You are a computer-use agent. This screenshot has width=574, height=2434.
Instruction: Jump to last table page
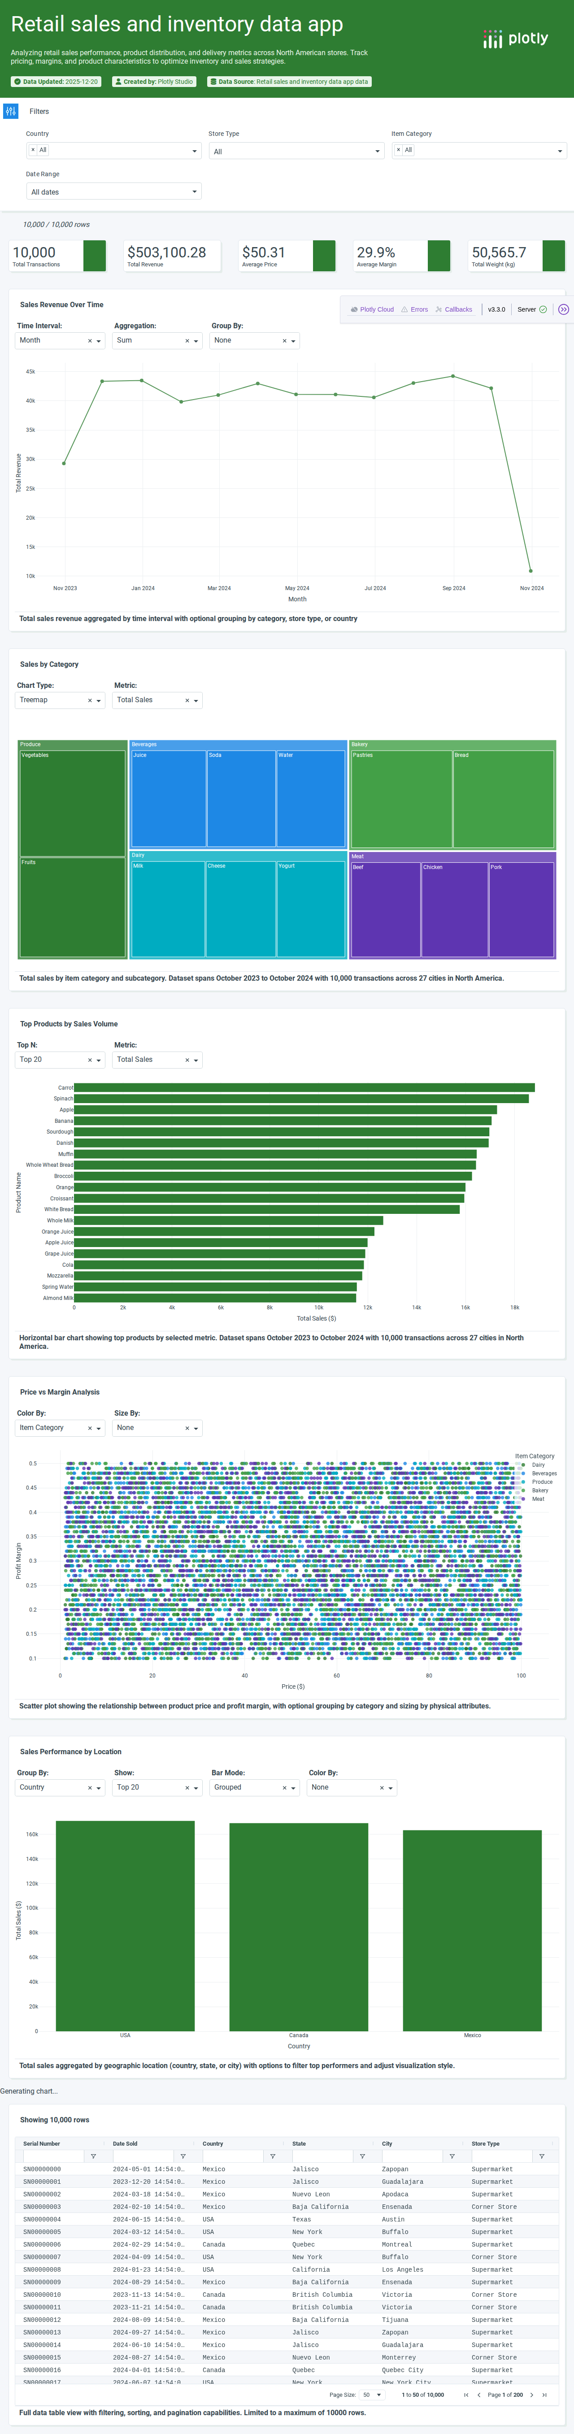point(545,2395)
